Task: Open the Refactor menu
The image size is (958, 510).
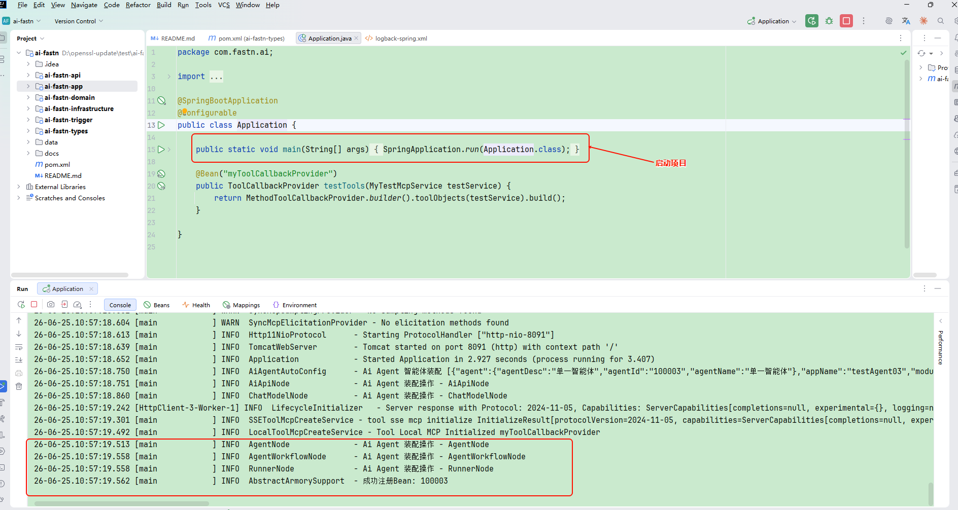Action: pos(138,5)
